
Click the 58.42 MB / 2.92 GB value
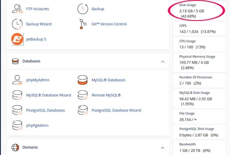pyautogui.click(x=196, y=99)
